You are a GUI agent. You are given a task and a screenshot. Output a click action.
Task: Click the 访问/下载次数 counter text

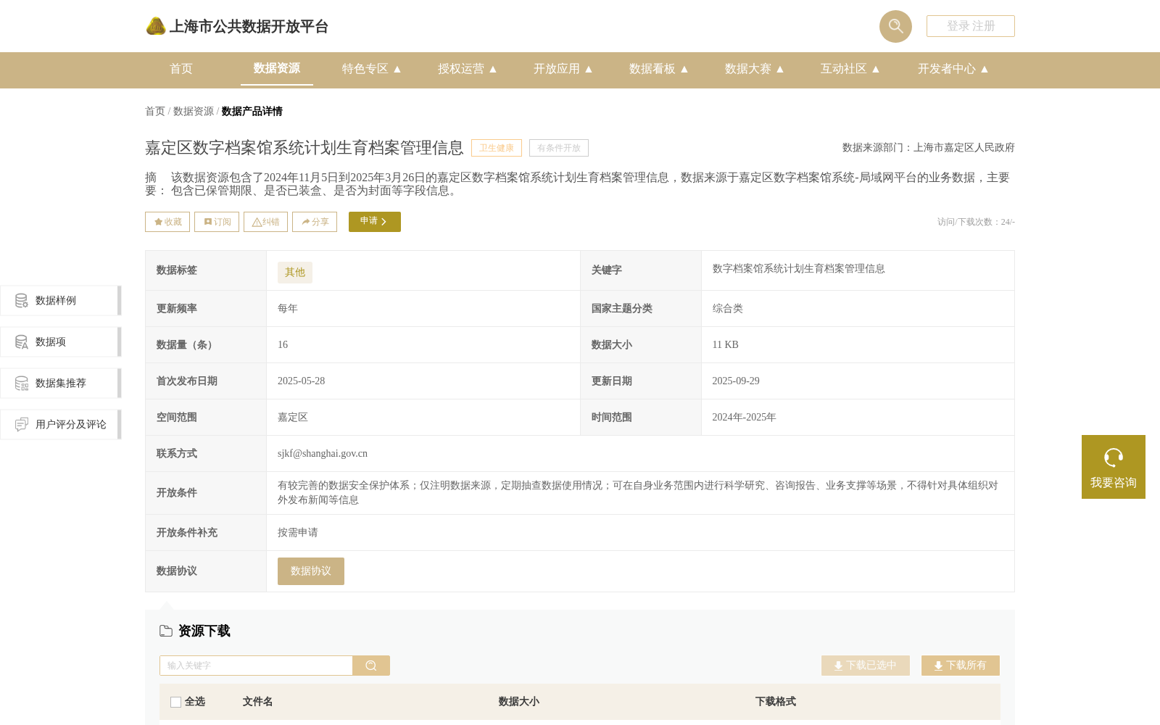tap(976, 222)
